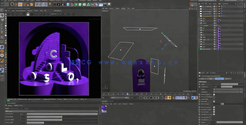Step to the previous frame
Image resolution: width=246 pixels, height=125 pixels.
point(148,98)
